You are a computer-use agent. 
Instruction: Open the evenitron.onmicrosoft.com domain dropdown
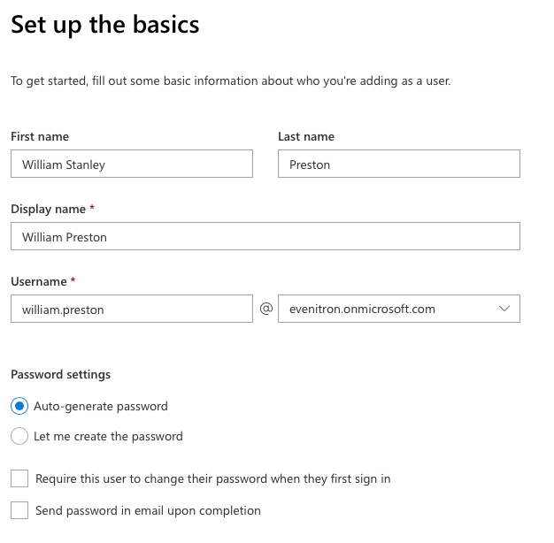click(x=399, y=309)
